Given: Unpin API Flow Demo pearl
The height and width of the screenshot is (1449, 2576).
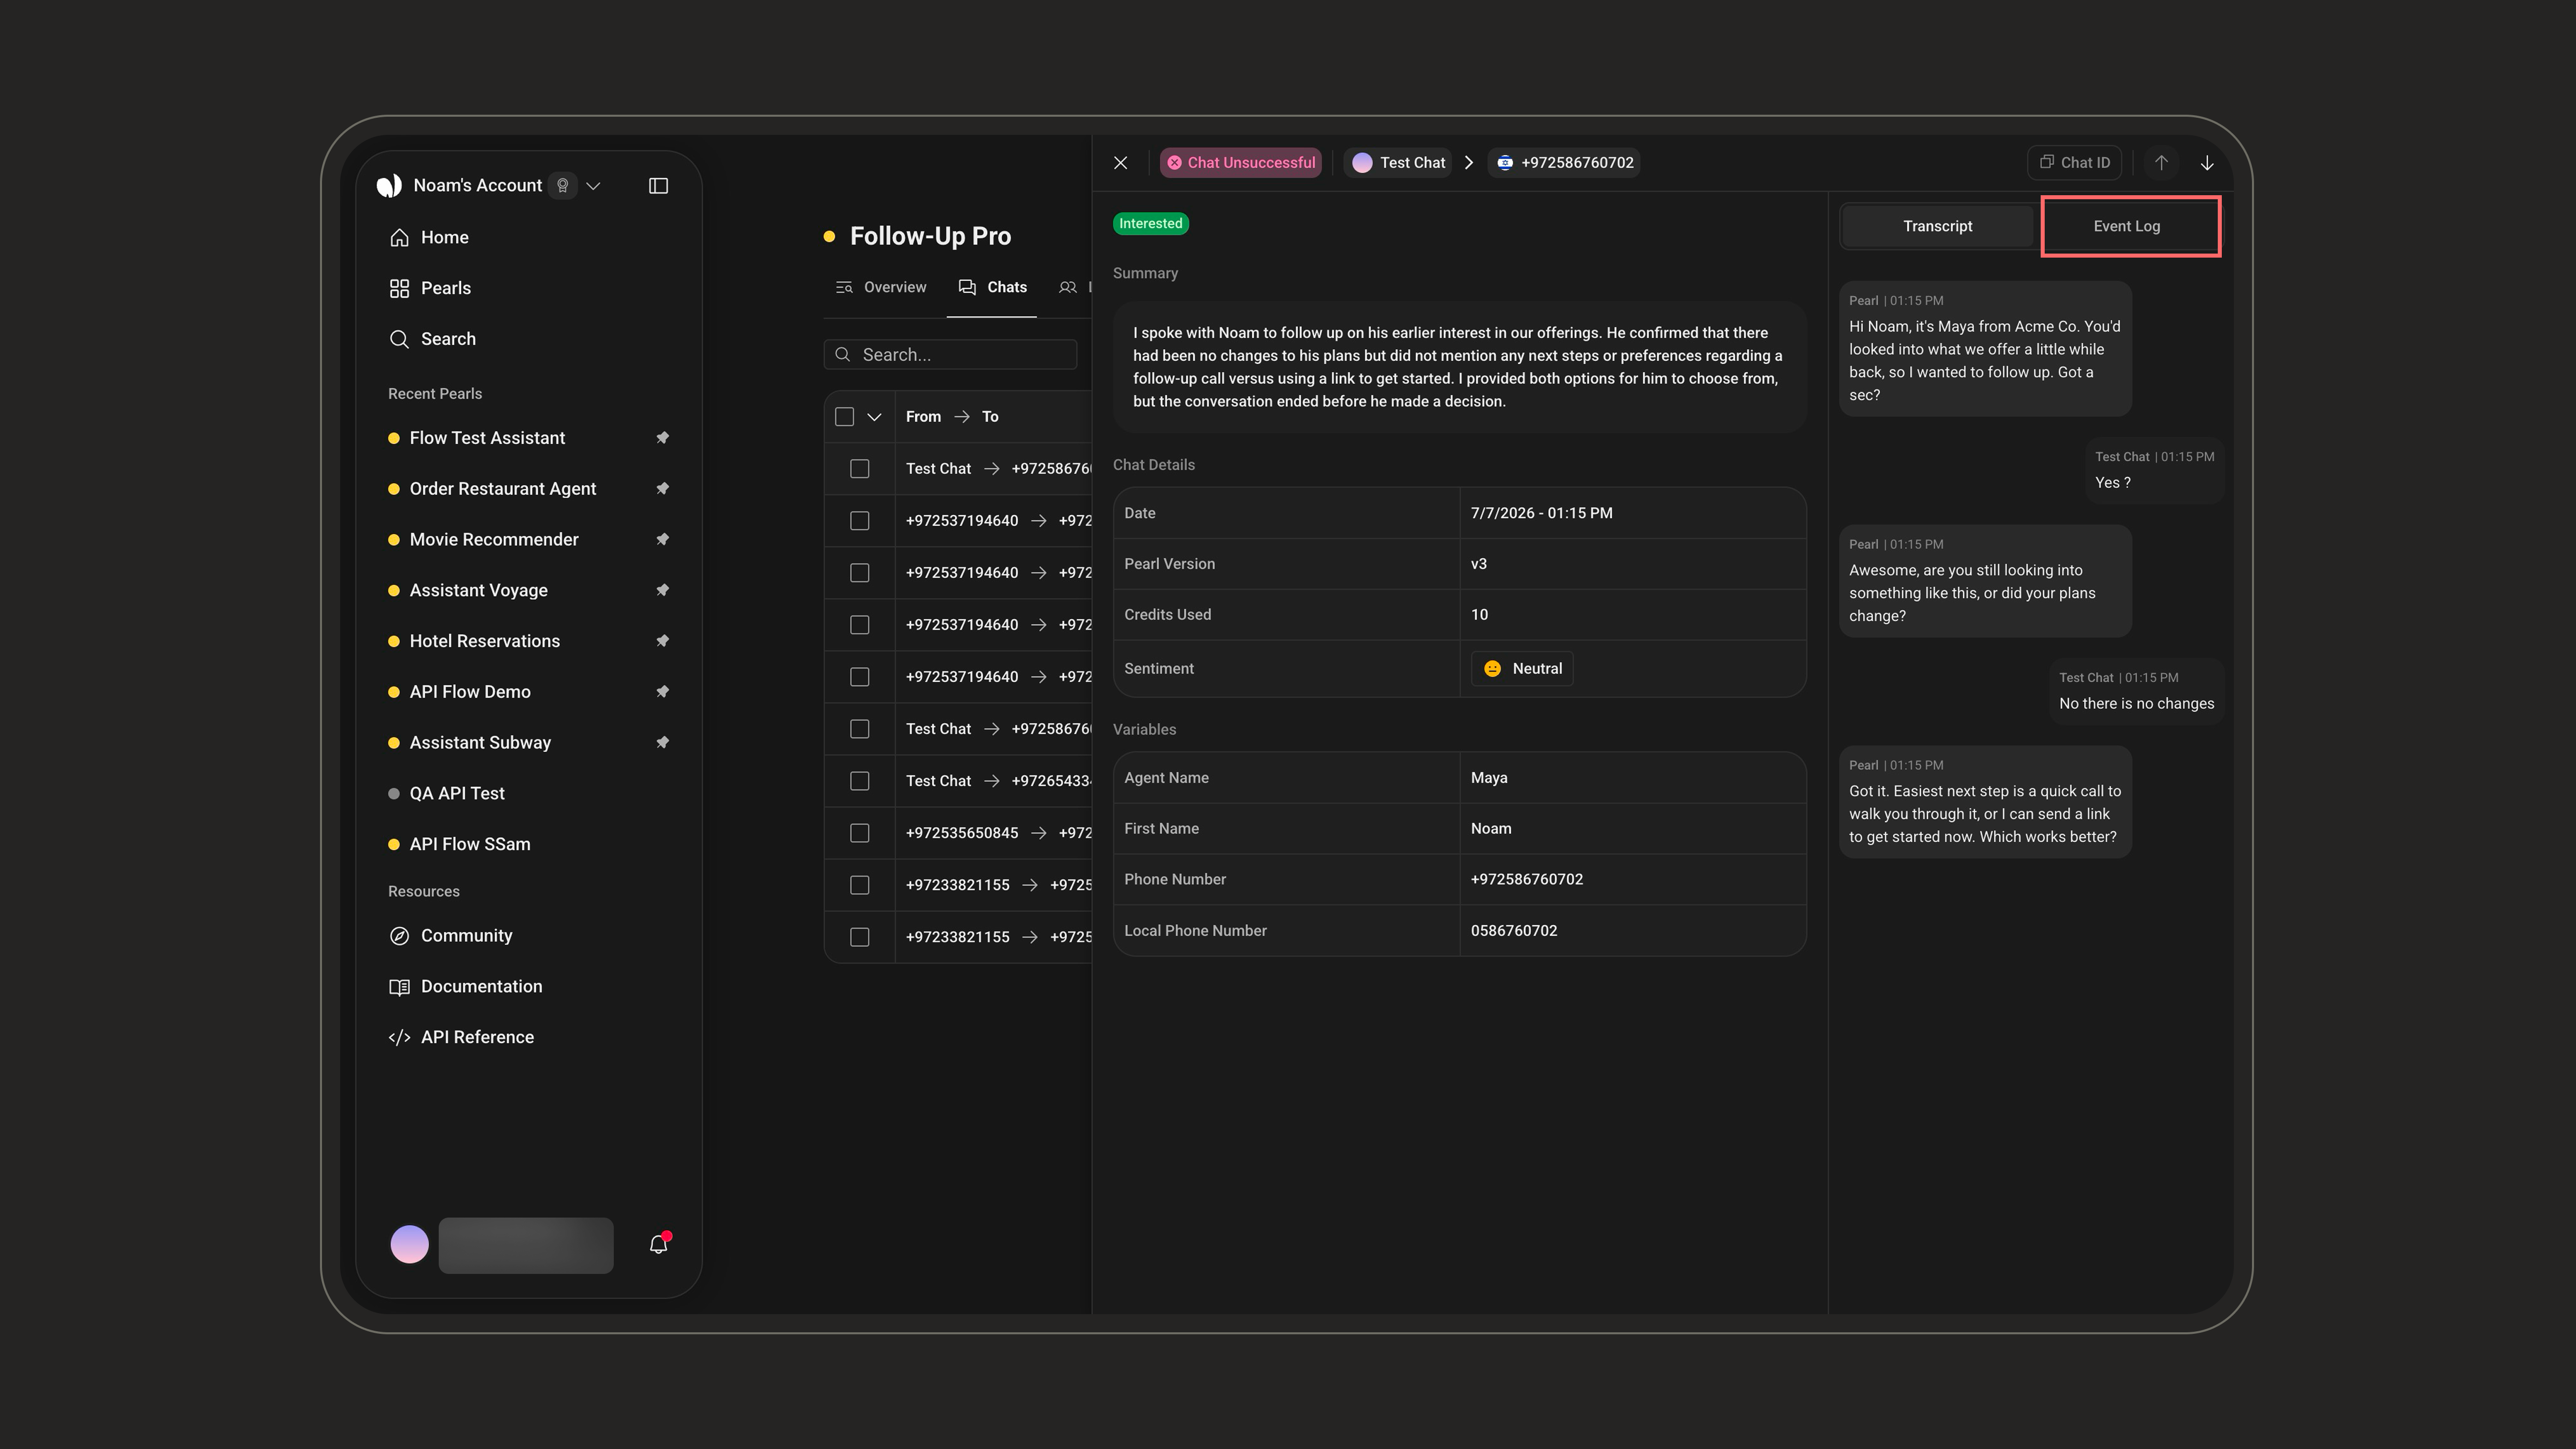Looking at the screenshot, I should pyautogui.click(x=662, y=692).
